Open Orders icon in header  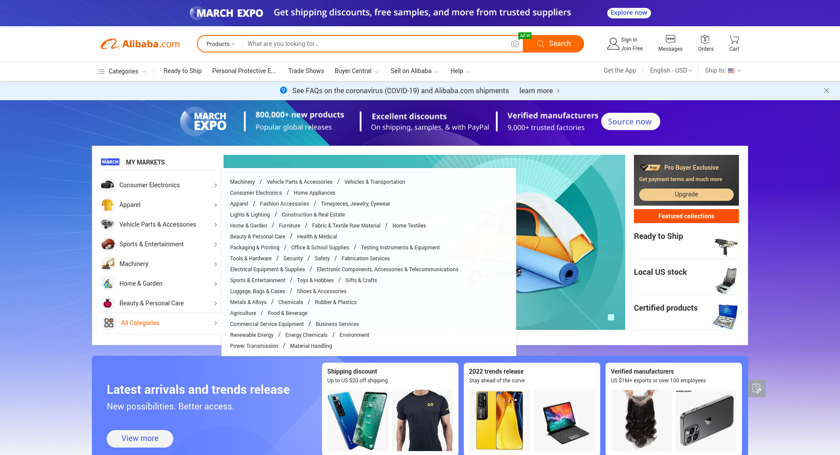point(705,39)
